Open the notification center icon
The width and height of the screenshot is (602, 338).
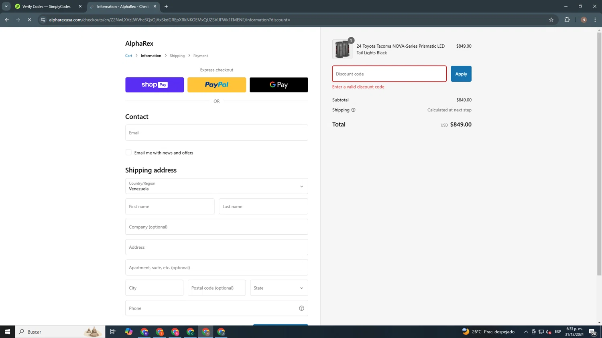pos(592,332)
